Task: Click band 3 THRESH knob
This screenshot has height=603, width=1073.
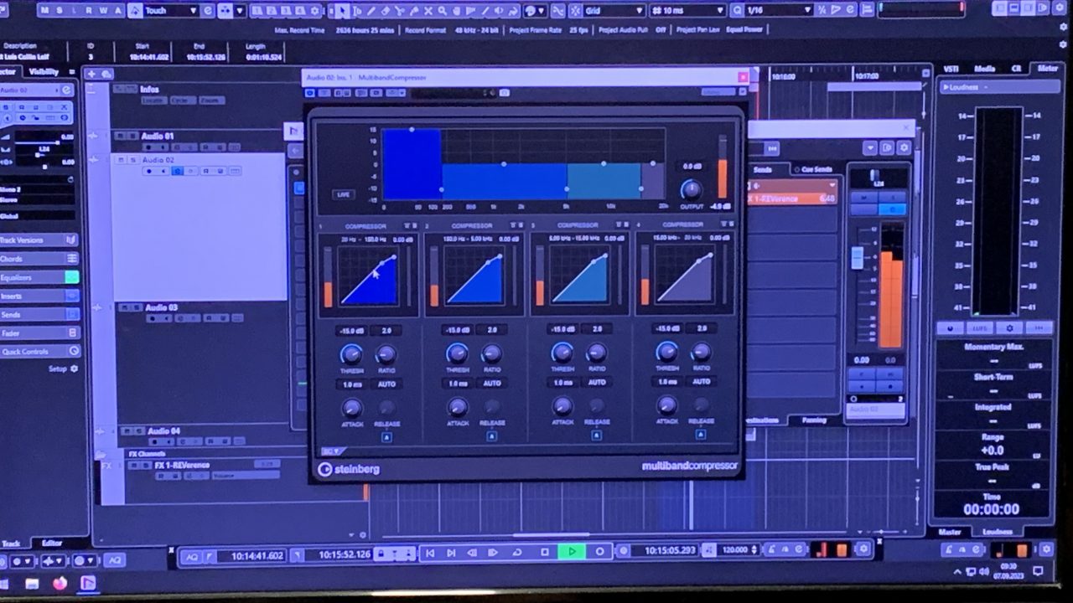Action: coord(562,353)
